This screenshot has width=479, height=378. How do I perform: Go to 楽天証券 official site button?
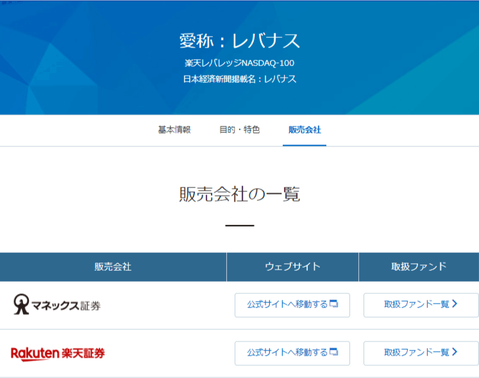point(292,353)
